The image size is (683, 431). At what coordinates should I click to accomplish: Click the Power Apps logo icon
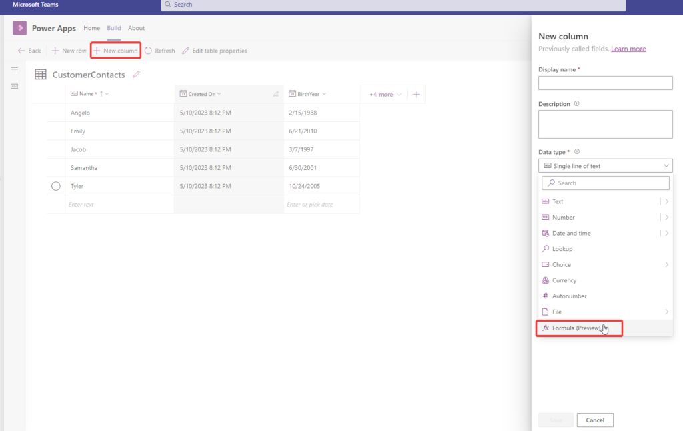click(19, 28)
